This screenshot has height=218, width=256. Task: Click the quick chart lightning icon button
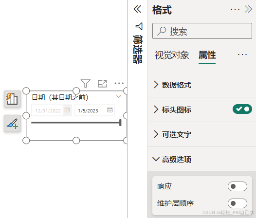[x=12, y=99]
